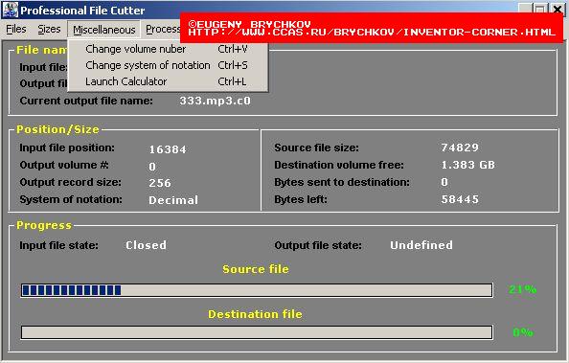Viewport: 569px width, 363px height.
Task: Click bytes left value 58445
Action: coord(460,199)
